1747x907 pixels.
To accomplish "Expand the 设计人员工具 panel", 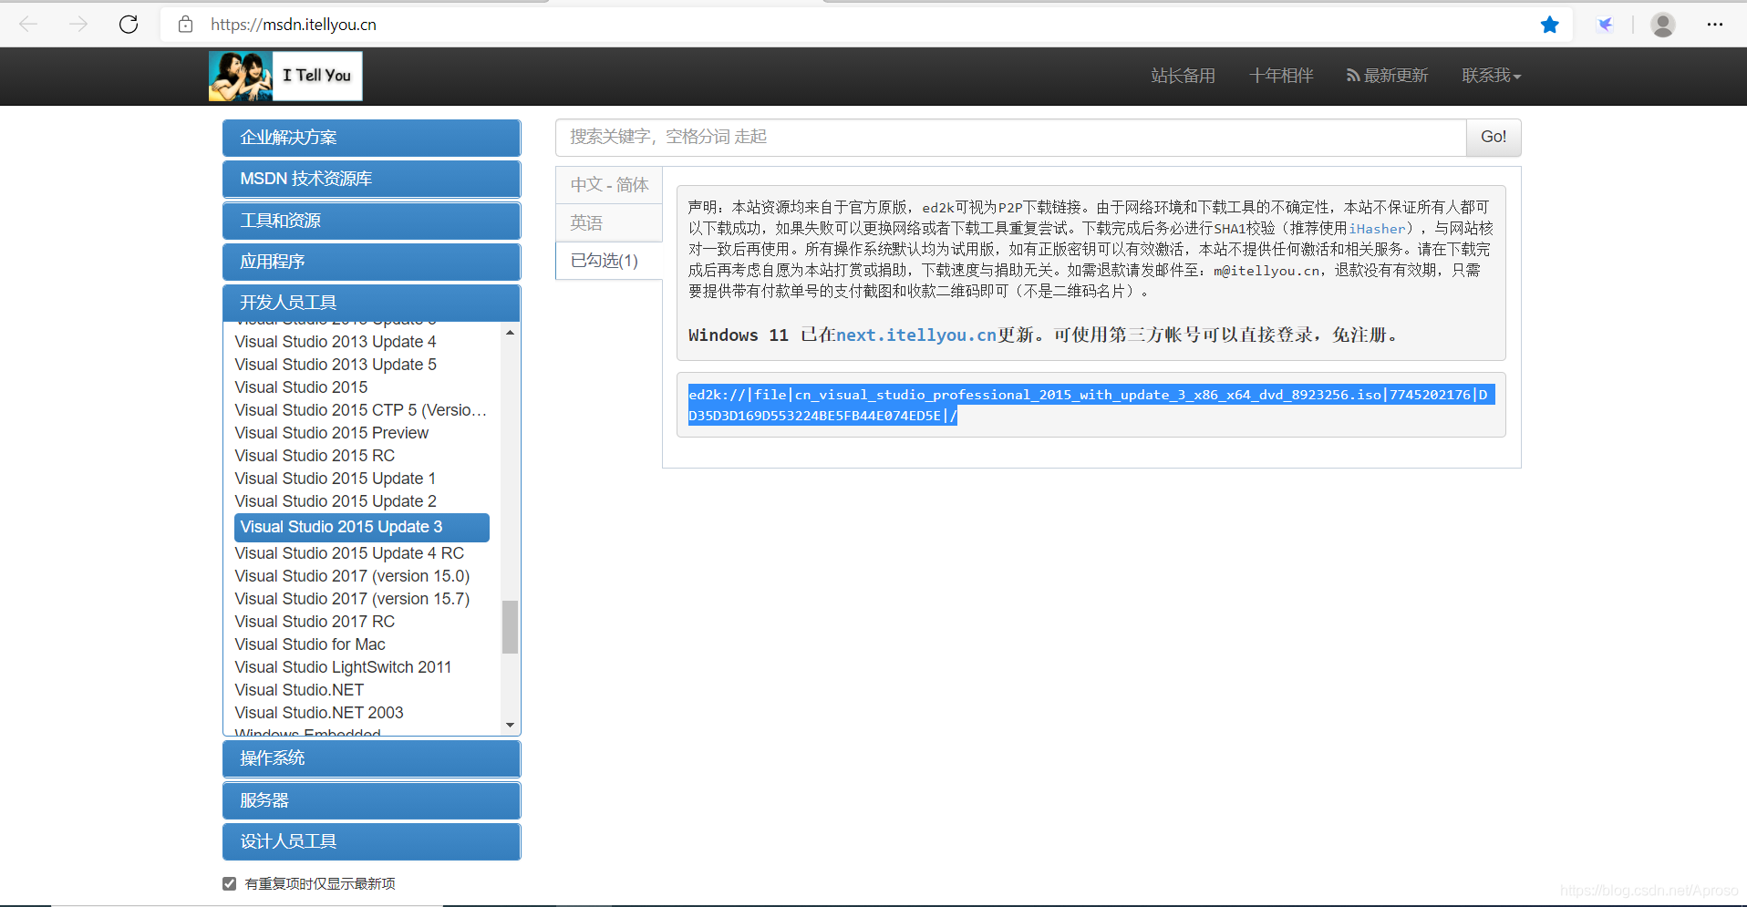I will (372, 841).
